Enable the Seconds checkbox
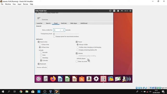Viewport: 167px width, 94px height. point(41,52)
